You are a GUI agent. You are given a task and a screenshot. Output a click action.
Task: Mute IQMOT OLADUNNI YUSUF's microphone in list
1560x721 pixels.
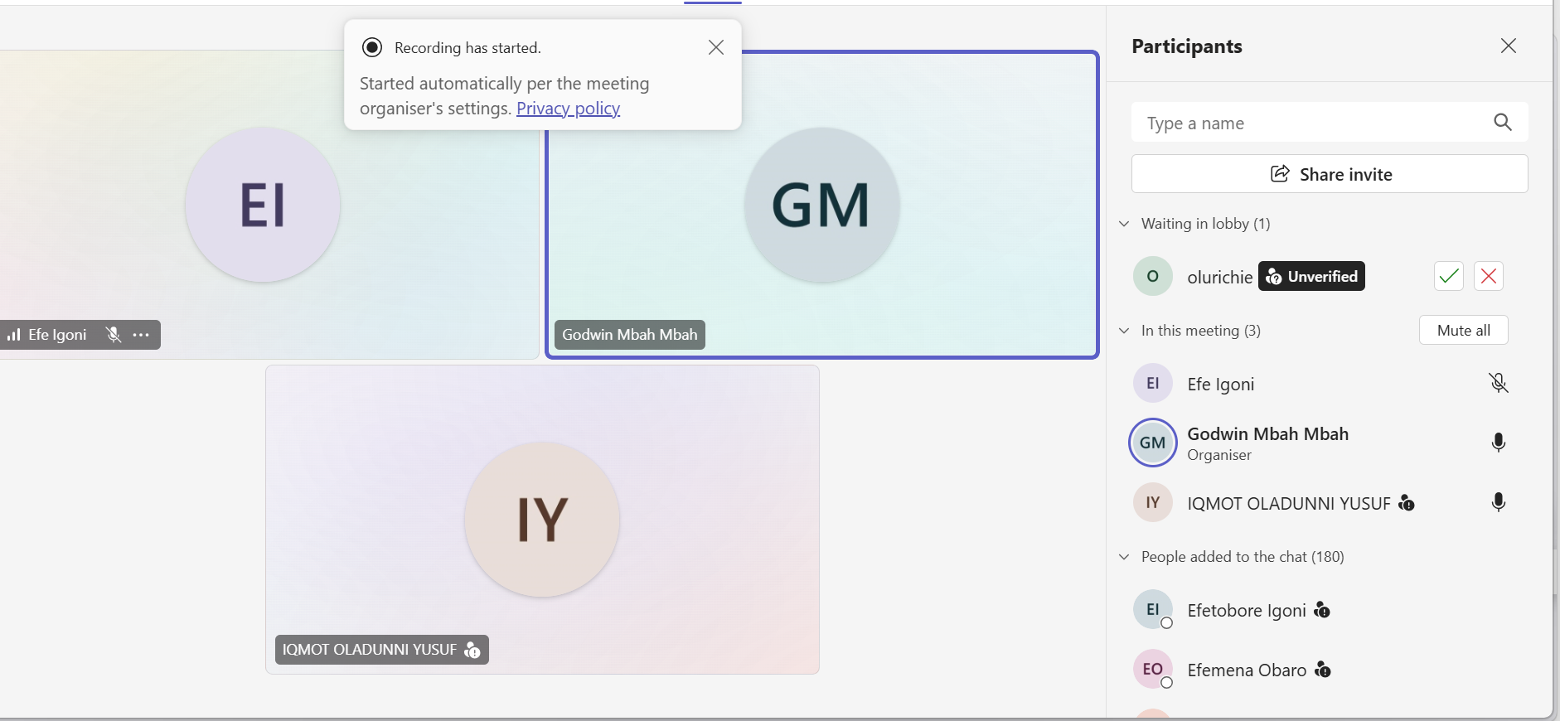(x=1498, y=502)
